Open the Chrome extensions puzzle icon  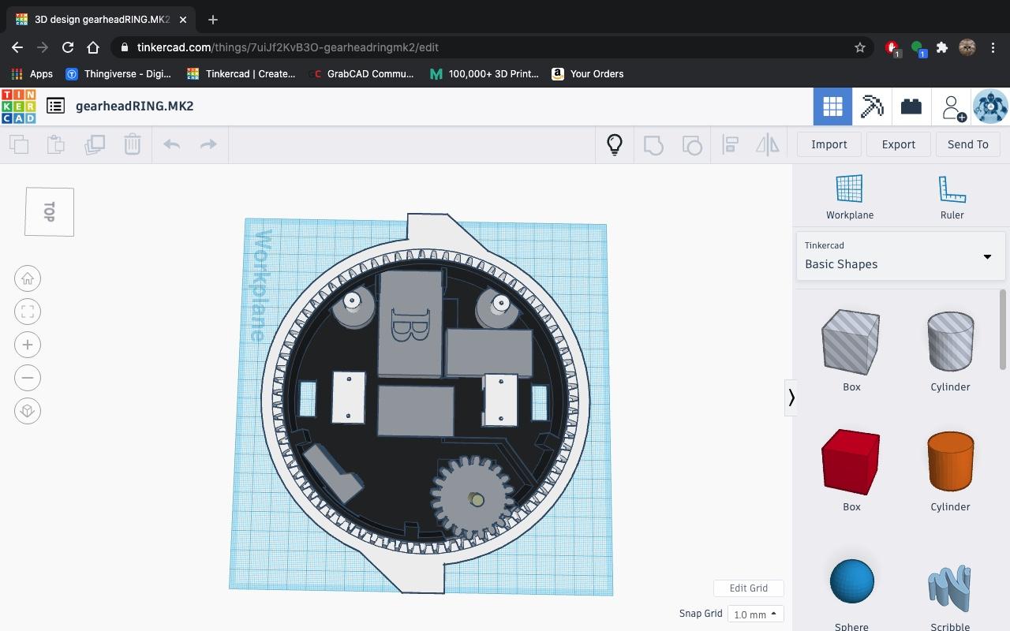(x=942, y=47)
